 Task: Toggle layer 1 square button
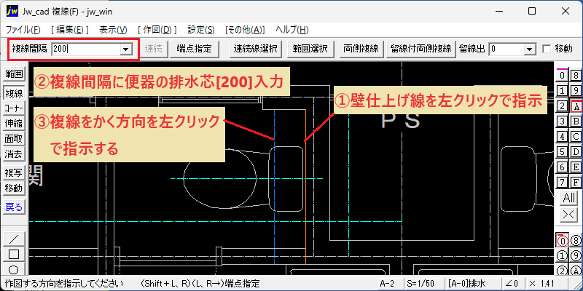point(563,90)
